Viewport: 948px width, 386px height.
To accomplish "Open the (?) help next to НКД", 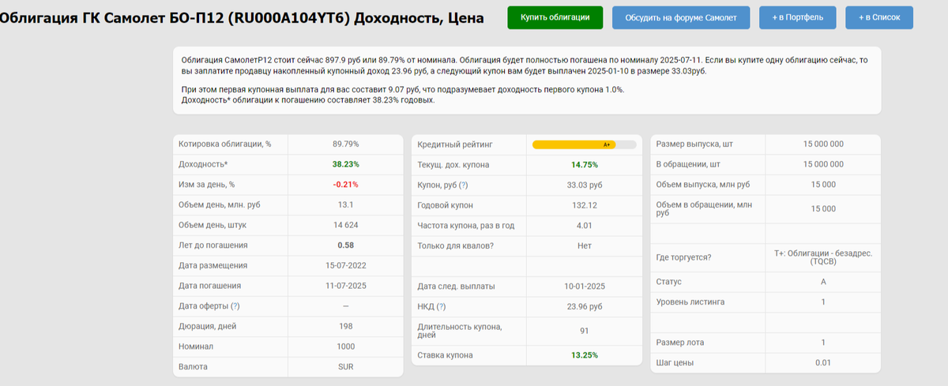I will click(441, 306).
